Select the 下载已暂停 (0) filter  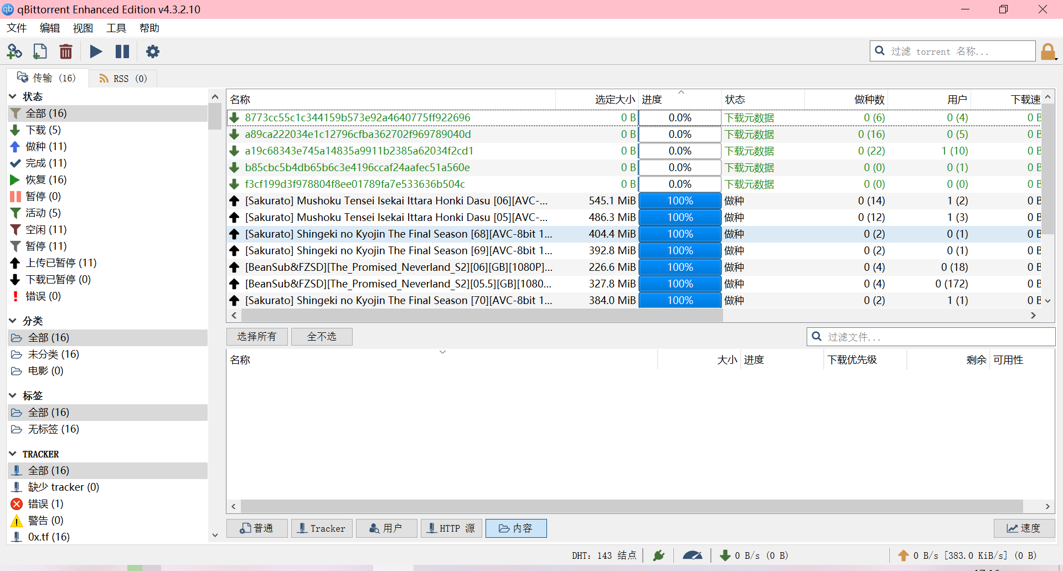[x=108, y=280]
